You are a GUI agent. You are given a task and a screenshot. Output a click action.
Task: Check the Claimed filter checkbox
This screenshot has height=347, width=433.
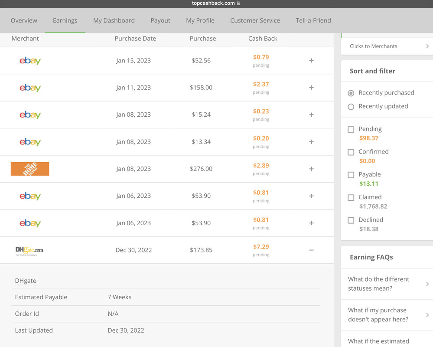(x=351, y=197)
